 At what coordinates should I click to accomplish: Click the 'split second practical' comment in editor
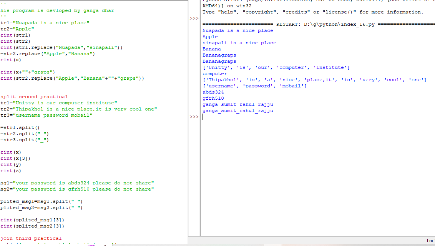pyautogui.click(x=34, y=97)
